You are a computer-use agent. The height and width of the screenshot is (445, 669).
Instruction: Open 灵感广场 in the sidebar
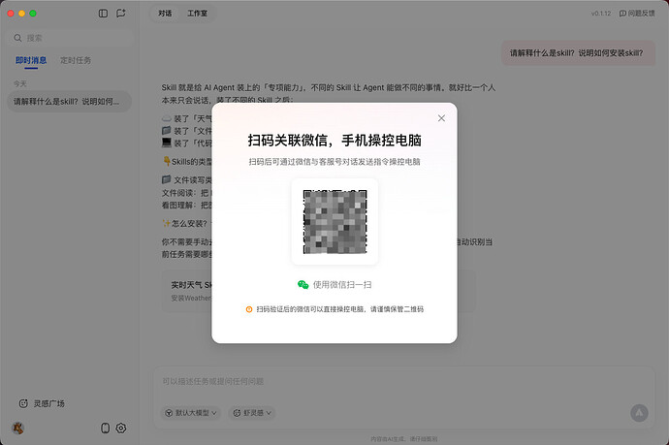coord(42,403)
